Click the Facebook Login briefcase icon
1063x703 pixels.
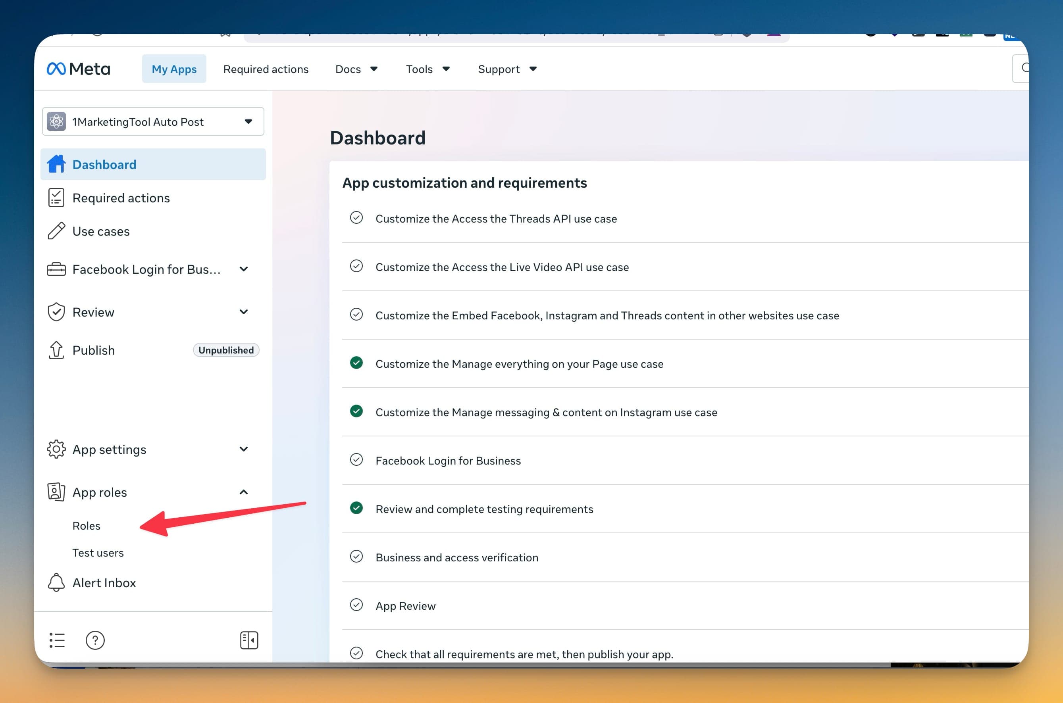pyautogui.click(x=56, y=269)
